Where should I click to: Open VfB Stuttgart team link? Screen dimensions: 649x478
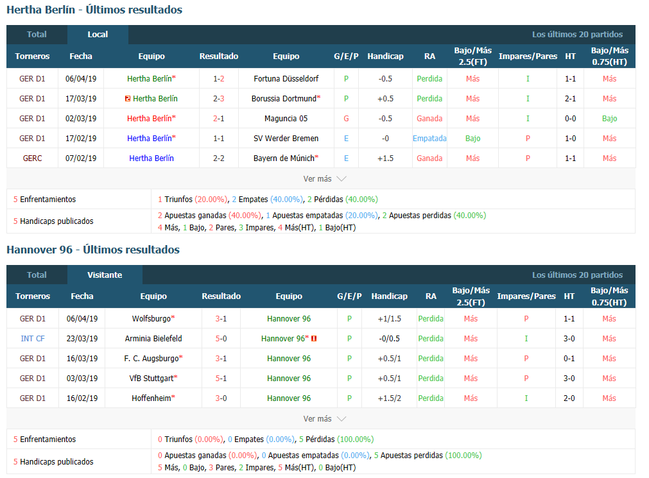click(x=151, y=379)
